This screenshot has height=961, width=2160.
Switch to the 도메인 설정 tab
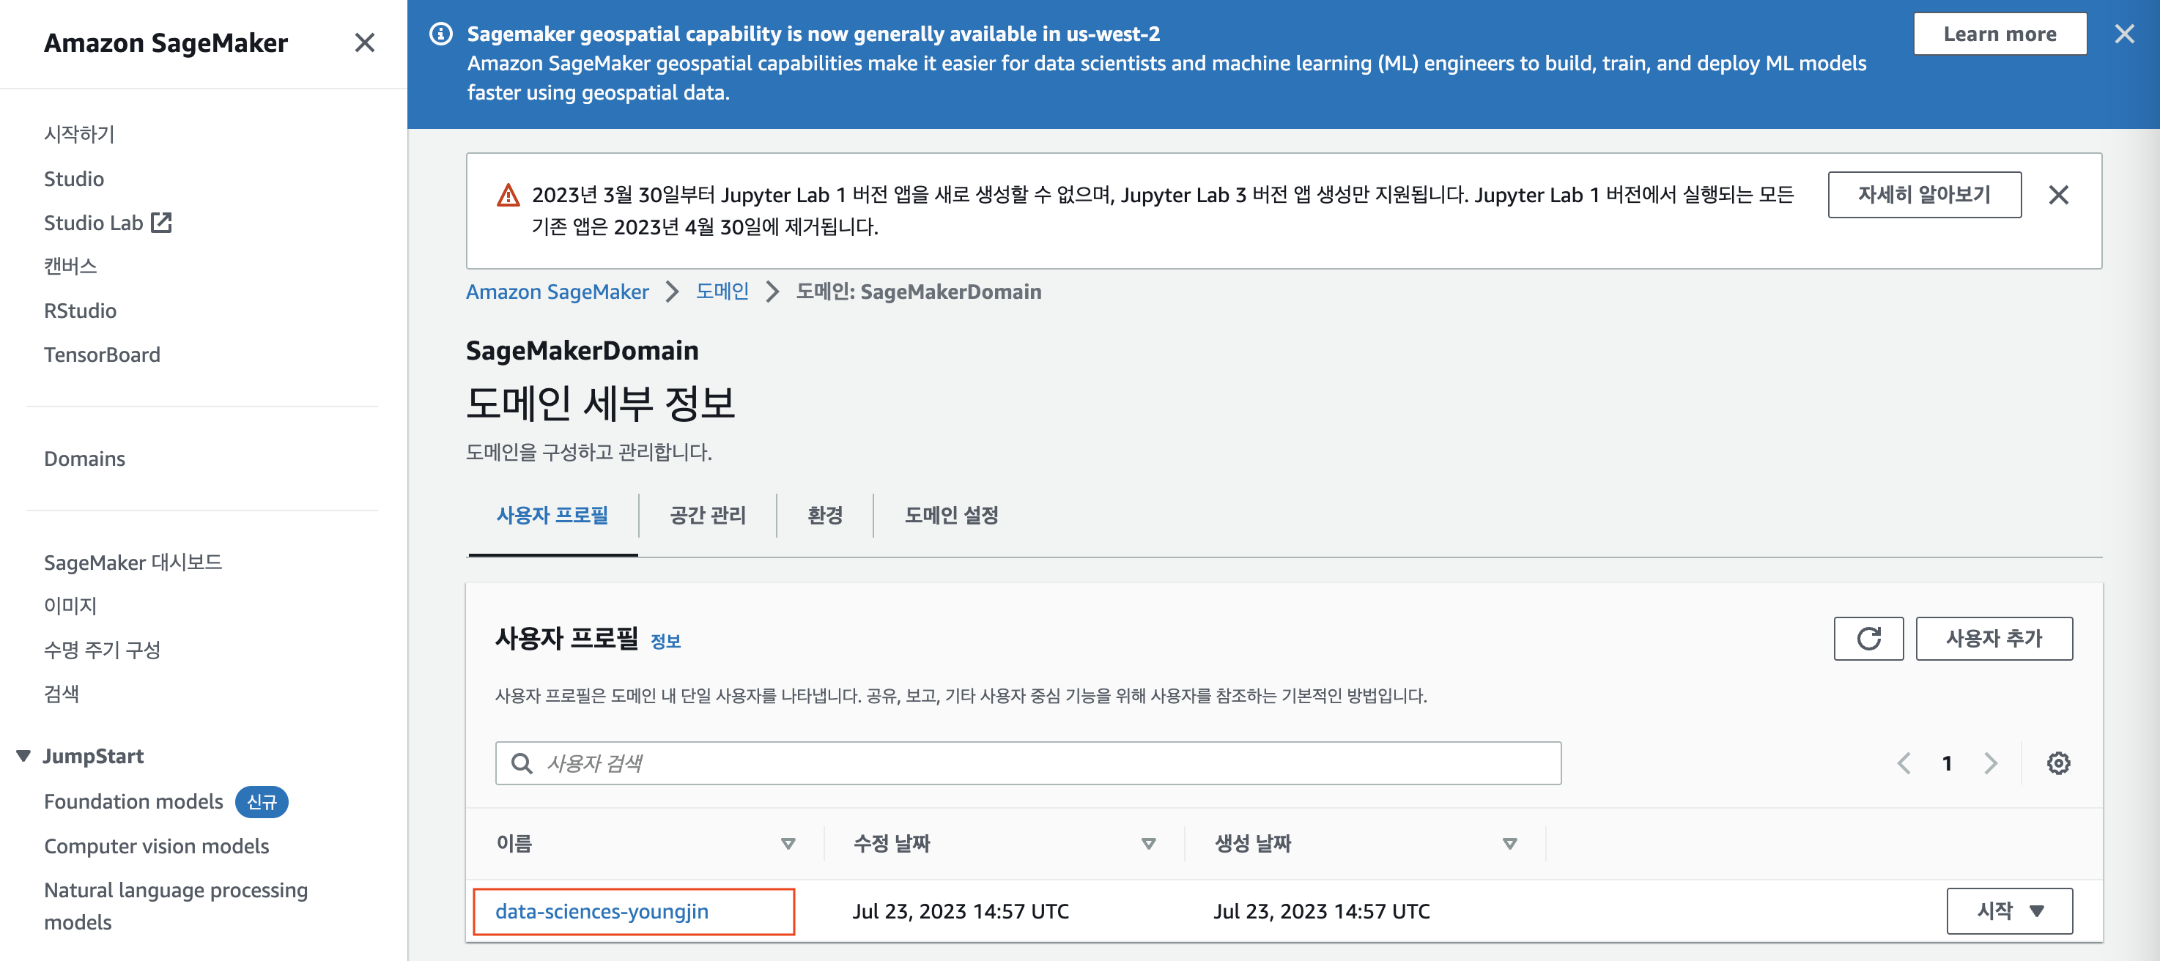(951, 516)
